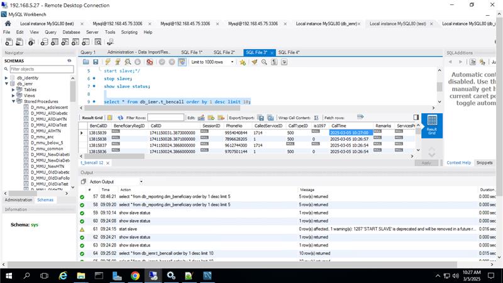The image size is (503, 283).
Task: Open the Server menu
Action: (92, 32)
